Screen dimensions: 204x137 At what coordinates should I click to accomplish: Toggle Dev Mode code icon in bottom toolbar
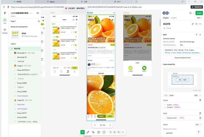123,132
